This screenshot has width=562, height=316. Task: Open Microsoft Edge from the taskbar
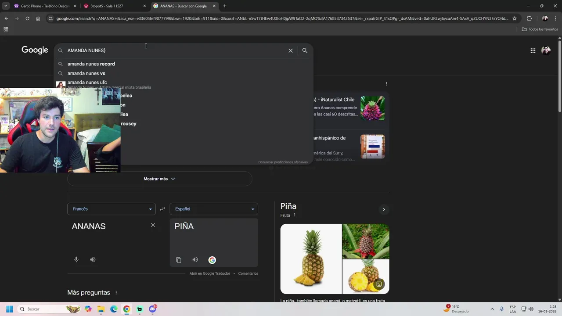point(114,309)
